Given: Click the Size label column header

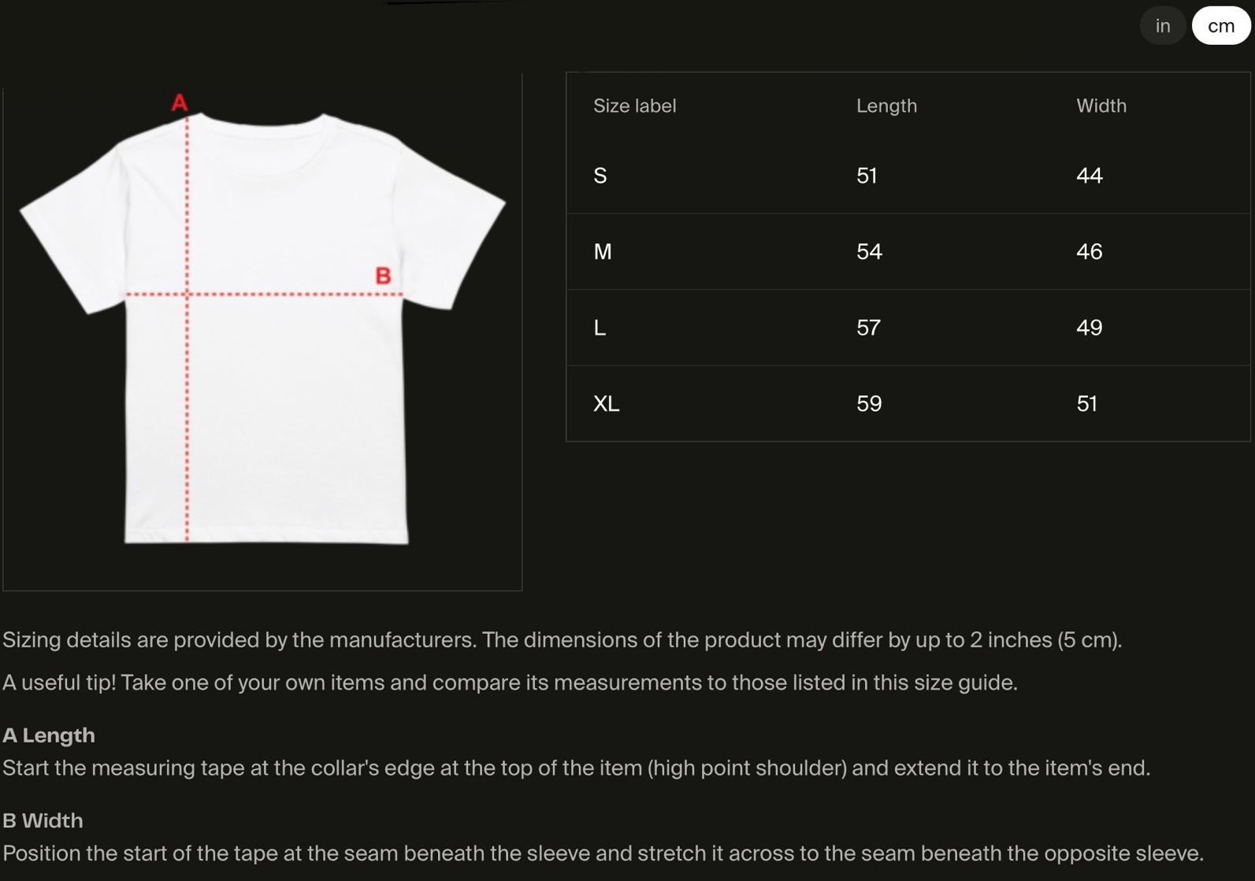Looking at the screenshot, I should [x=634, y=106].
